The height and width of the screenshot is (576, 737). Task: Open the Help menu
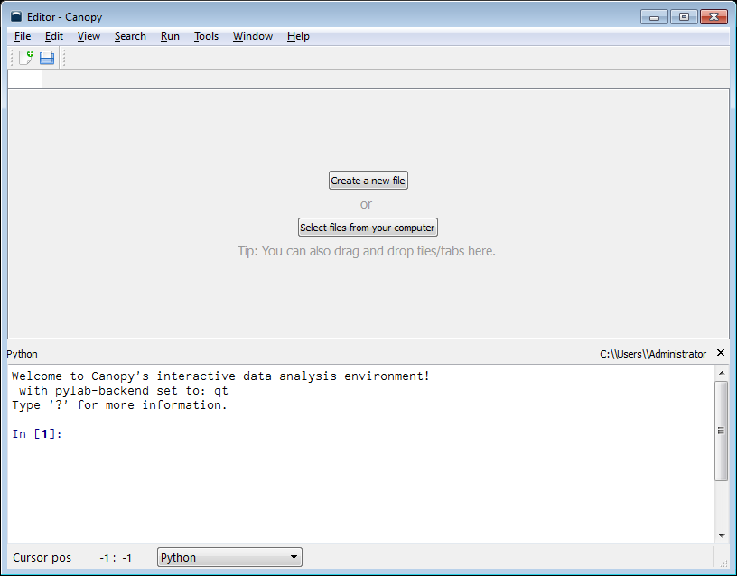pyautogui.click(x=298, y=36)
